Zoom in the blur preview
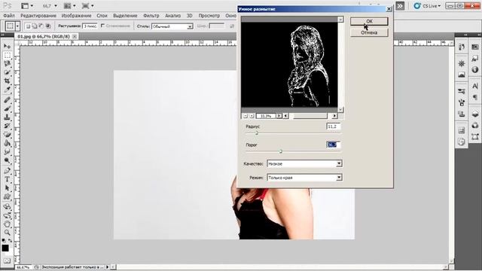The width and height of the screenshot is (482, 271). (x=252, y=116)
